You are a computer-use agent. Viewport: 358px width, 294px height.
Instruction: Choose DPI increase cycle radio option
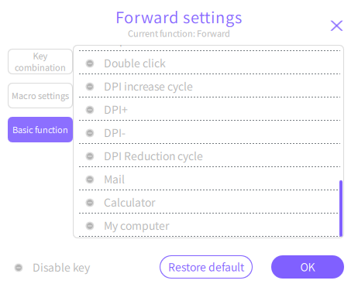(x=90, y=87)
